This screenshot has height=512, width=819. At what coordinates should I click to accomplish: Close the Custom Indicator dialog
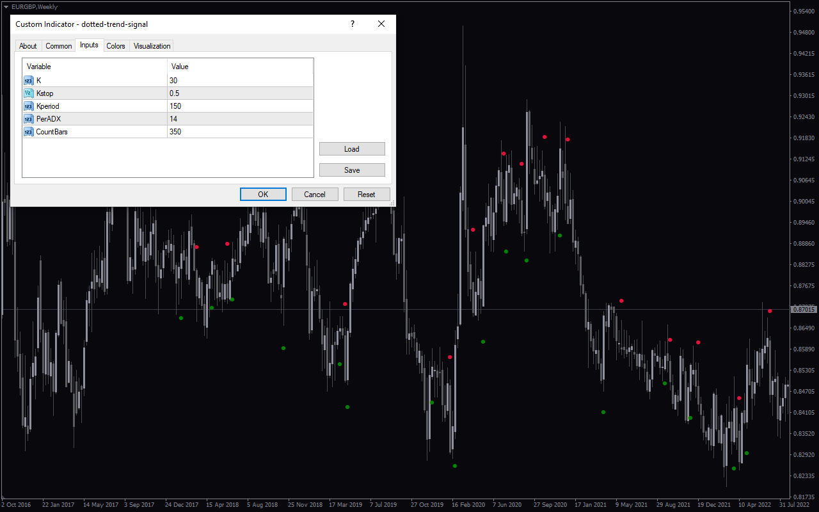[x=381, y=24]
